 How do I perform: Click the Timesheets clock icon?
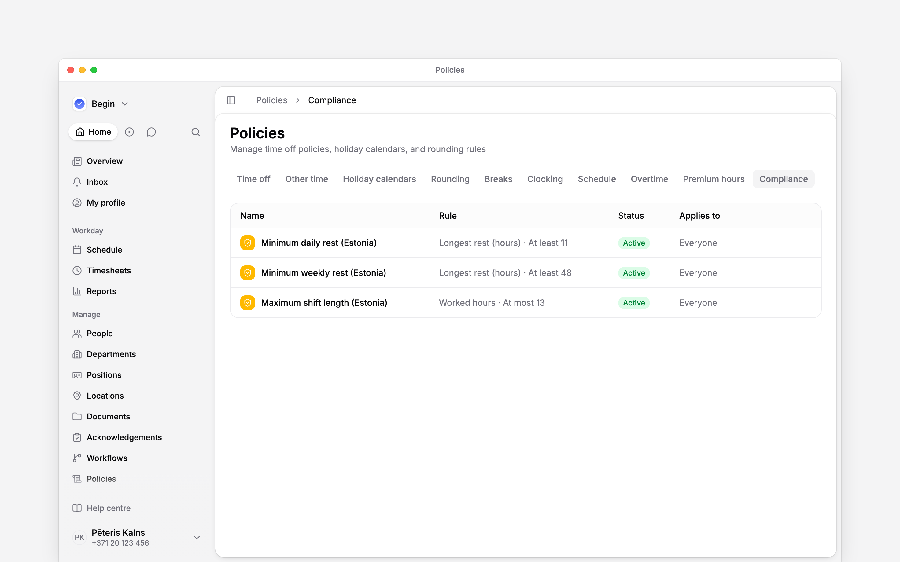point(77,271)
